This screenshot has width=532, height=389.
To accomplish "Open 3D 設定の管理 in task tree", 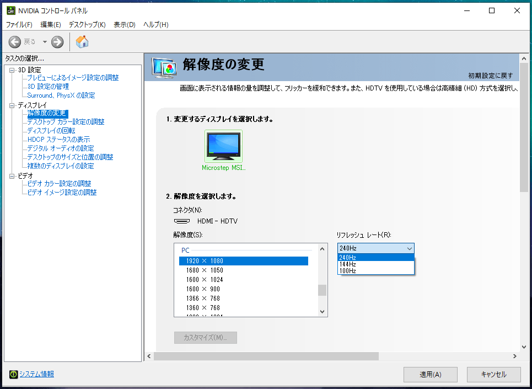I will (x=48, y=87).
